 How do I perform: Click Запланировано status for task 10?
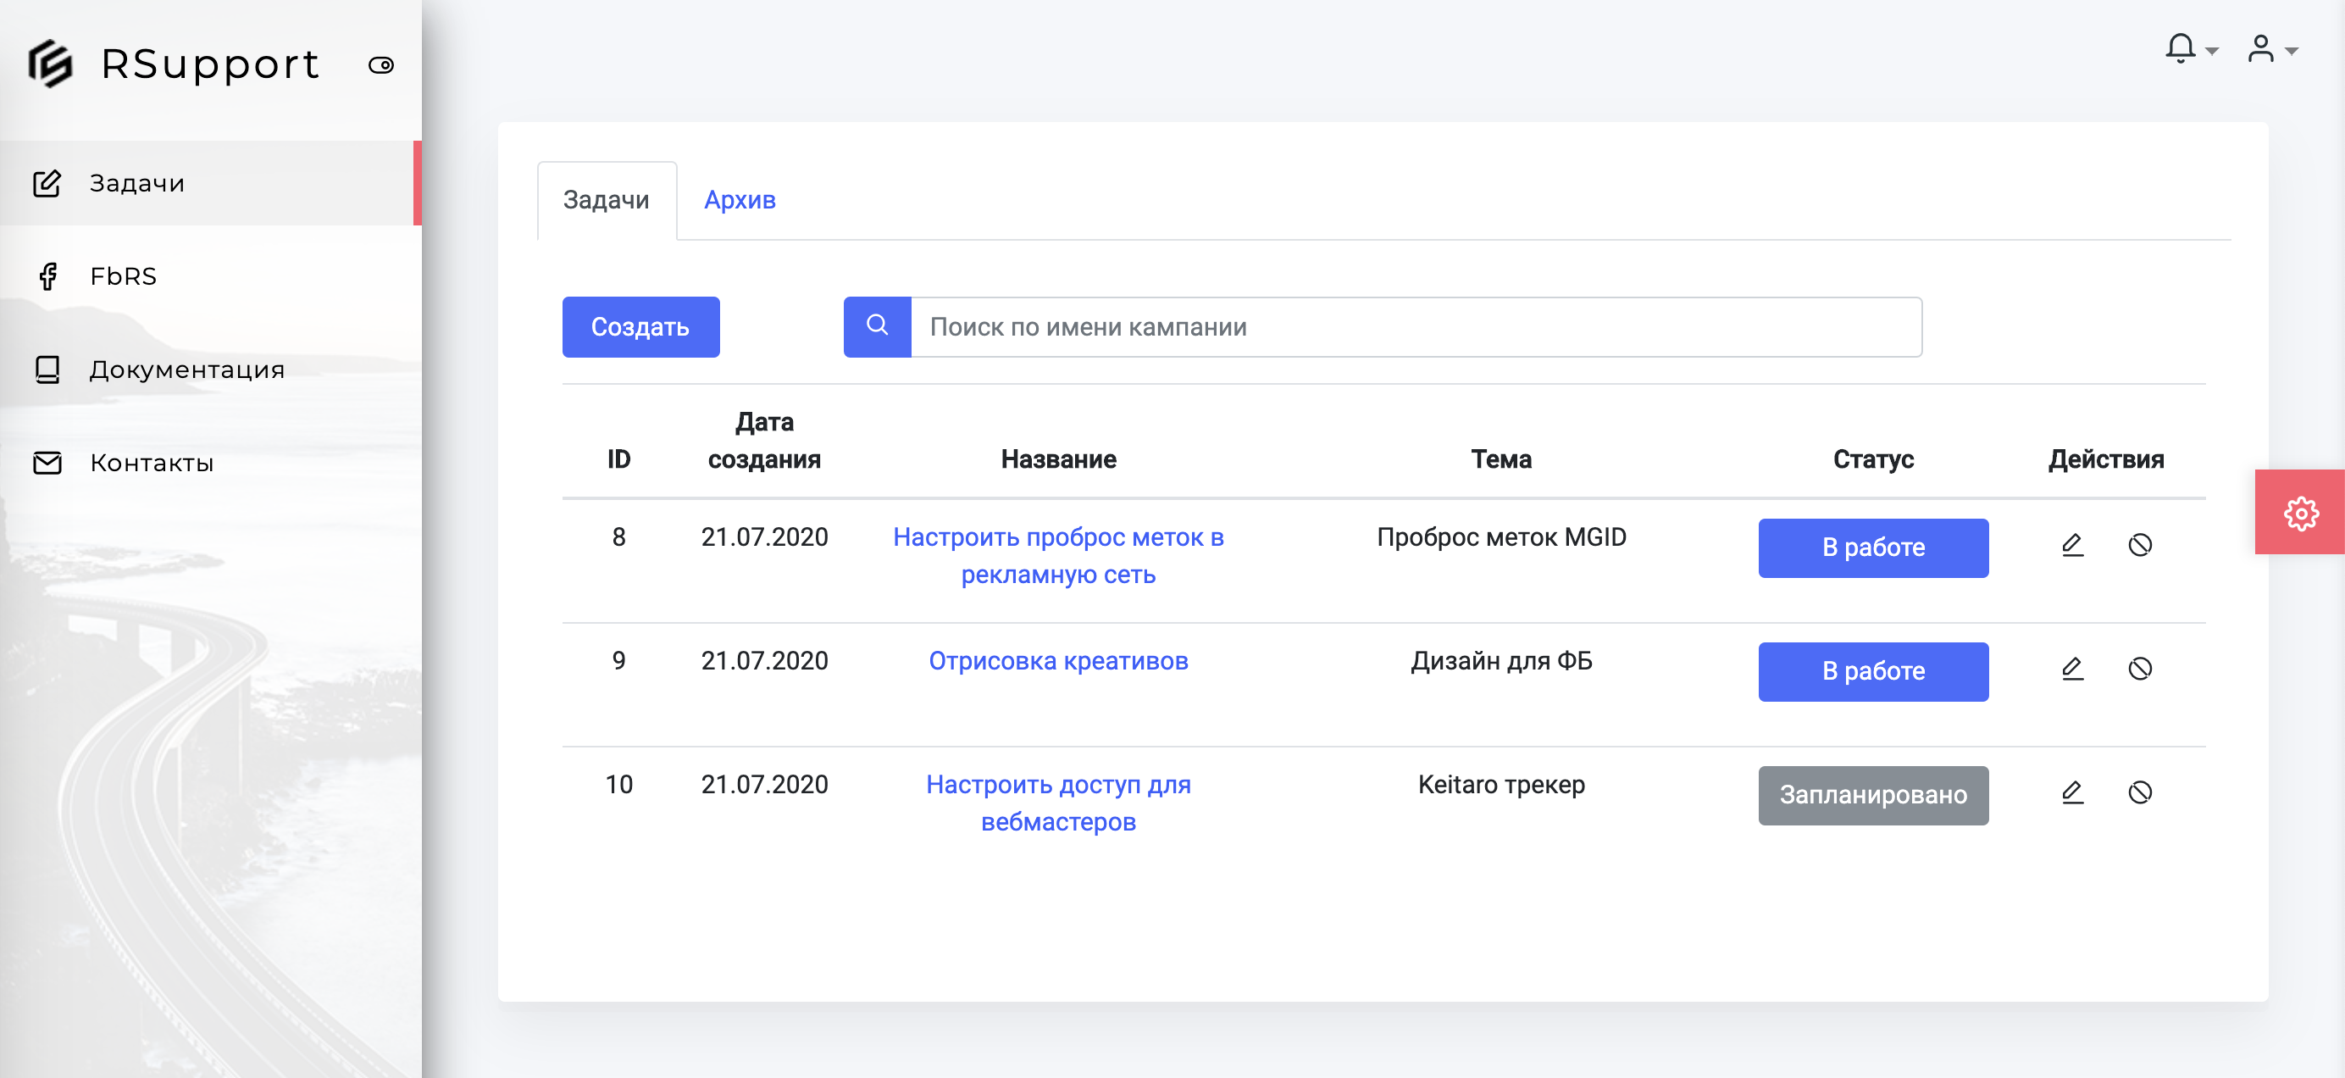[x=1872, y=796]
